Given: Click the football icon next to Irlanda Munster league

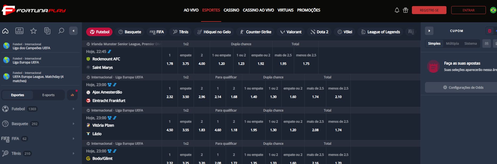Looking at the screenshot, I should pos(88,44).
